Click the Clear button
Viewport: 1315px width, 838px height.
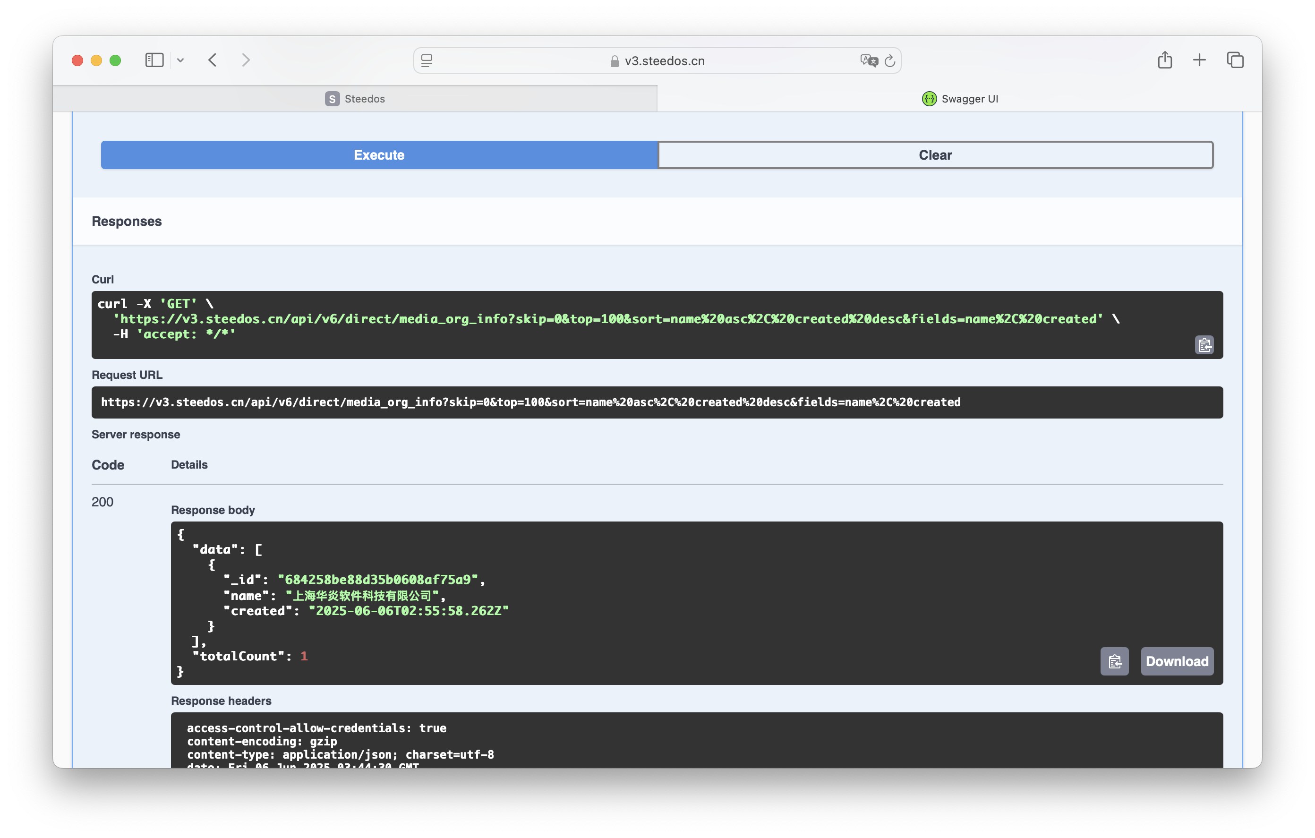coord(935,155)
